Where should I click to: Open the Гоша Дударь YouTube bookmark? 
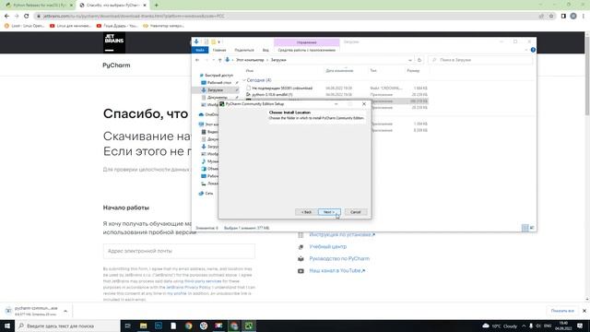pyautogui.click(x=117, y=26)
